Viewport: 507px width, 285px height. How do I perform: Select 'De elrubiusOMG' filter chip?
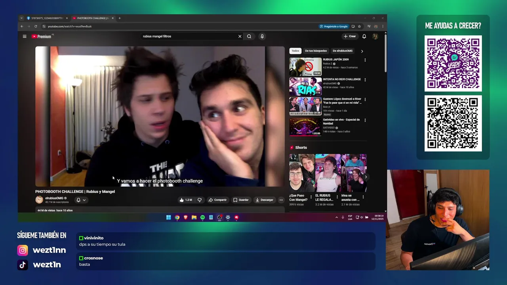(343, 51)
